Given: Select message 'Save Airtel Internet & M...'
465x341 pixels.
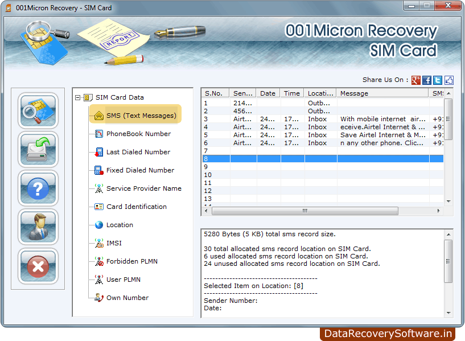Looking at the screenshot, I should [323, 135].
